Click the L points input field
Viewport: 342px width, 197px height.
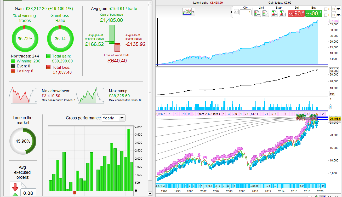pyautogui.click(x=333, y=15)
